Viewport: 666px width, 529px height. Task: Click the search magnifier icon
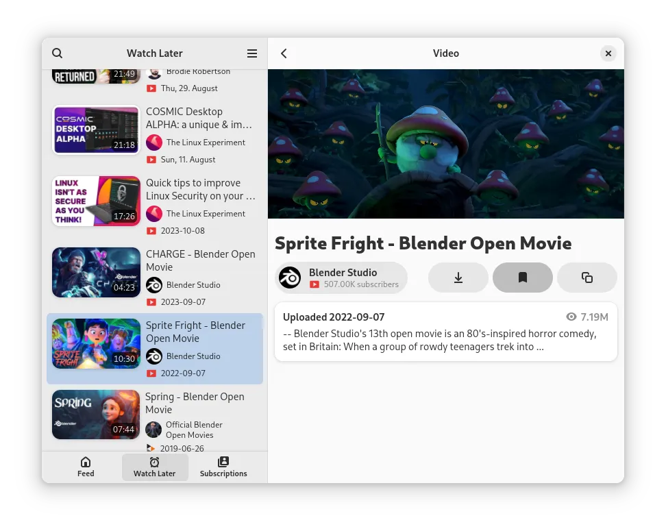58,53
